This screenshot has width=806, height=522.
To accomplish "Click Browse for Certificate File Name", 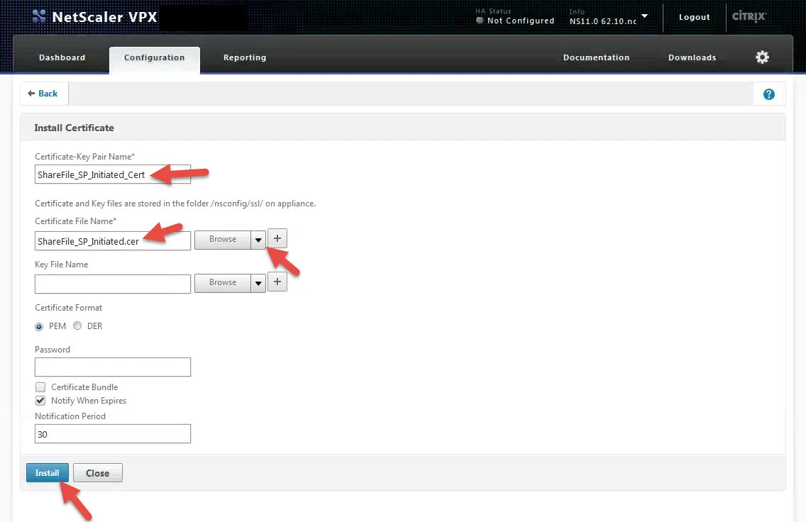I will point(223,240).
